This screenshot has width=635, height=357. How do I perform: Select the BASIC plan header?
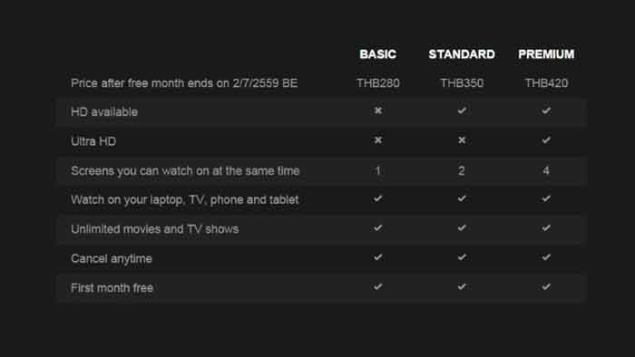(x=378, y=54)
